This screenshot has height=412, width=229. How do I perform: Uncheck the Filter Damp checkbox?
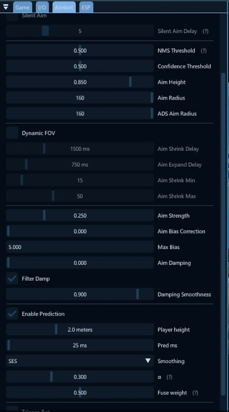pyautogui.click(x=12, y=278)
